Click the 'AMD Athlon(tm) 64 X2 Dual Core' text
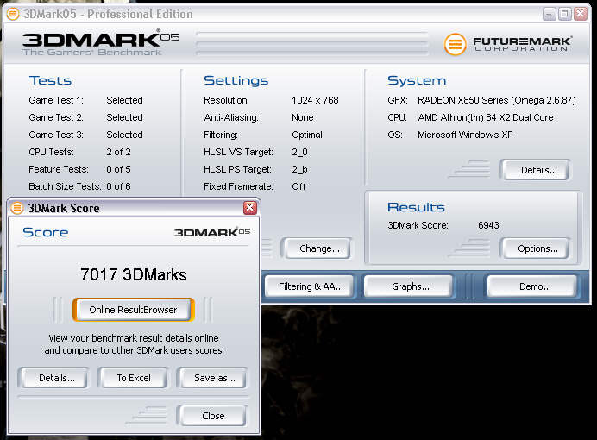Image resolution: width=597 pixels, height=440 pixels. click(x=486, y=117)
